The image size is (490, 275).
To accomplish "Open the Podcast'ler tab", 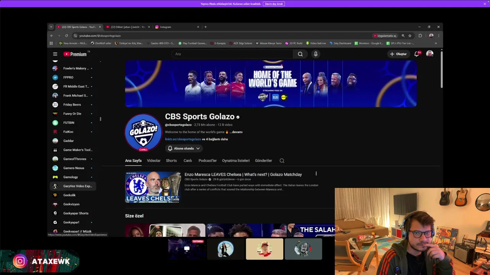I will tap(207, 161).
